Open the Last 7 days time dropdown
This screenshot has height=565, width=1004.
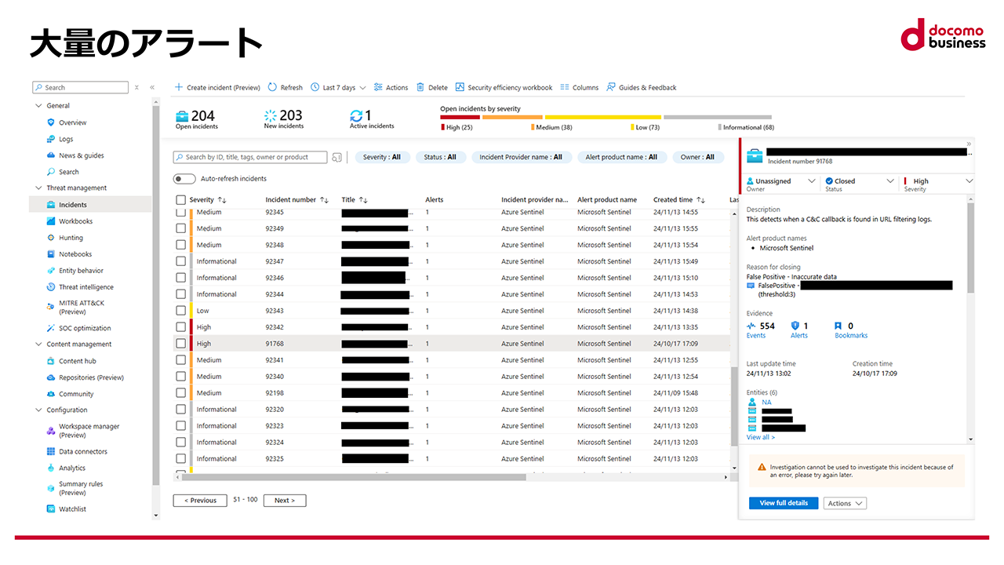pos(338,87)
